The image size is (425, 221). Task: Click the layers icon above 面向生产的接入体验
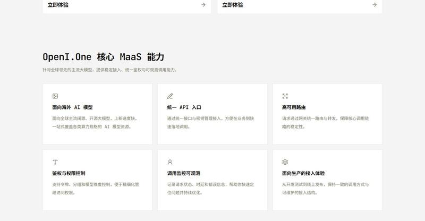tap(285, 162)
